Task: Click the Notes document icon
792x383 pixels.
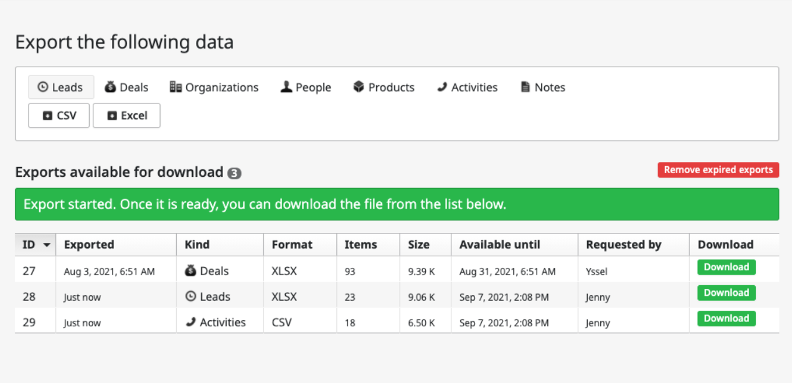Action: tap(526, 87)
